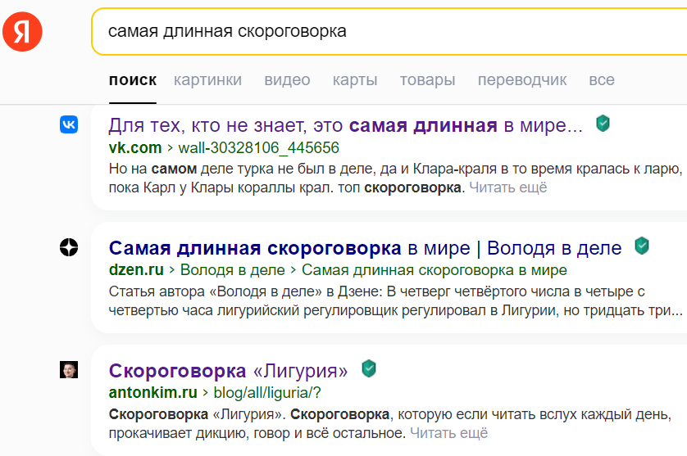The width and height of the screenshot is (687, 456).
Task: Follow the dzen.ru domain link
Action: [136, 270]
